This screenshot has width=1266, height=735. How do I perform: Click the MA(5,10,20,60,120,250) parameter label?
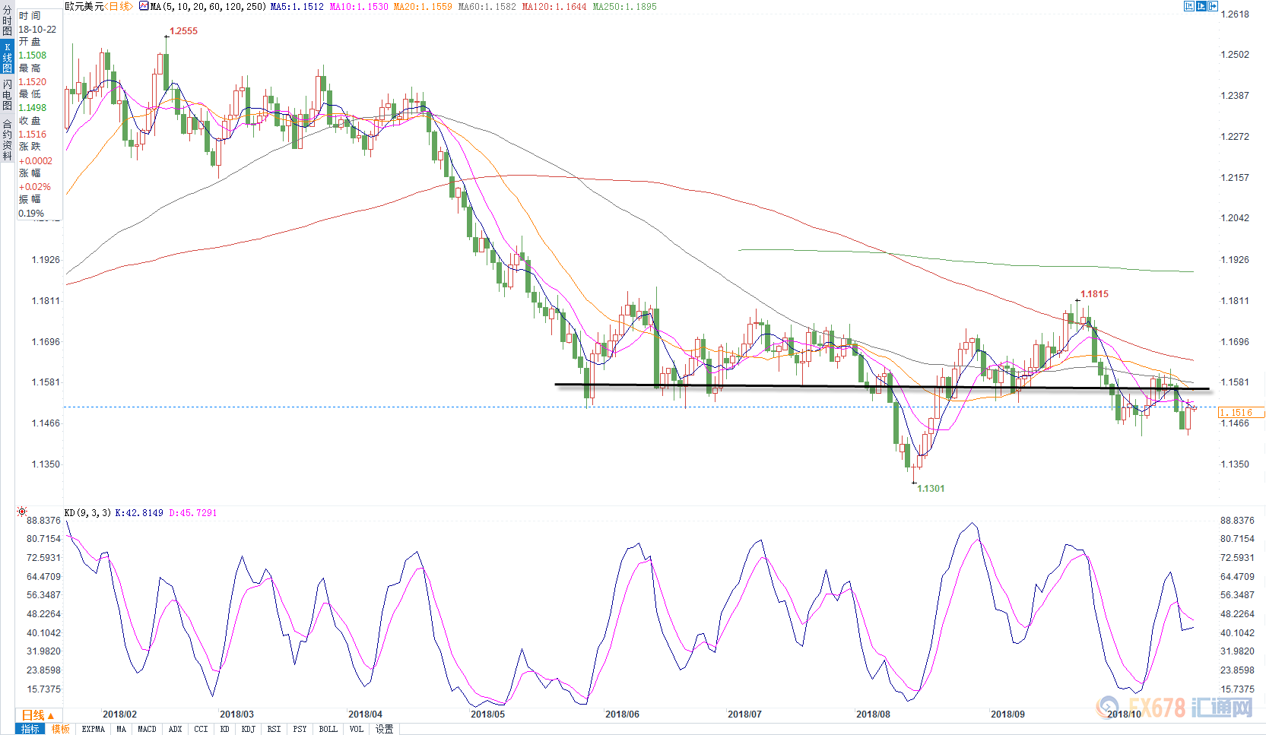(x=208, y=6)
